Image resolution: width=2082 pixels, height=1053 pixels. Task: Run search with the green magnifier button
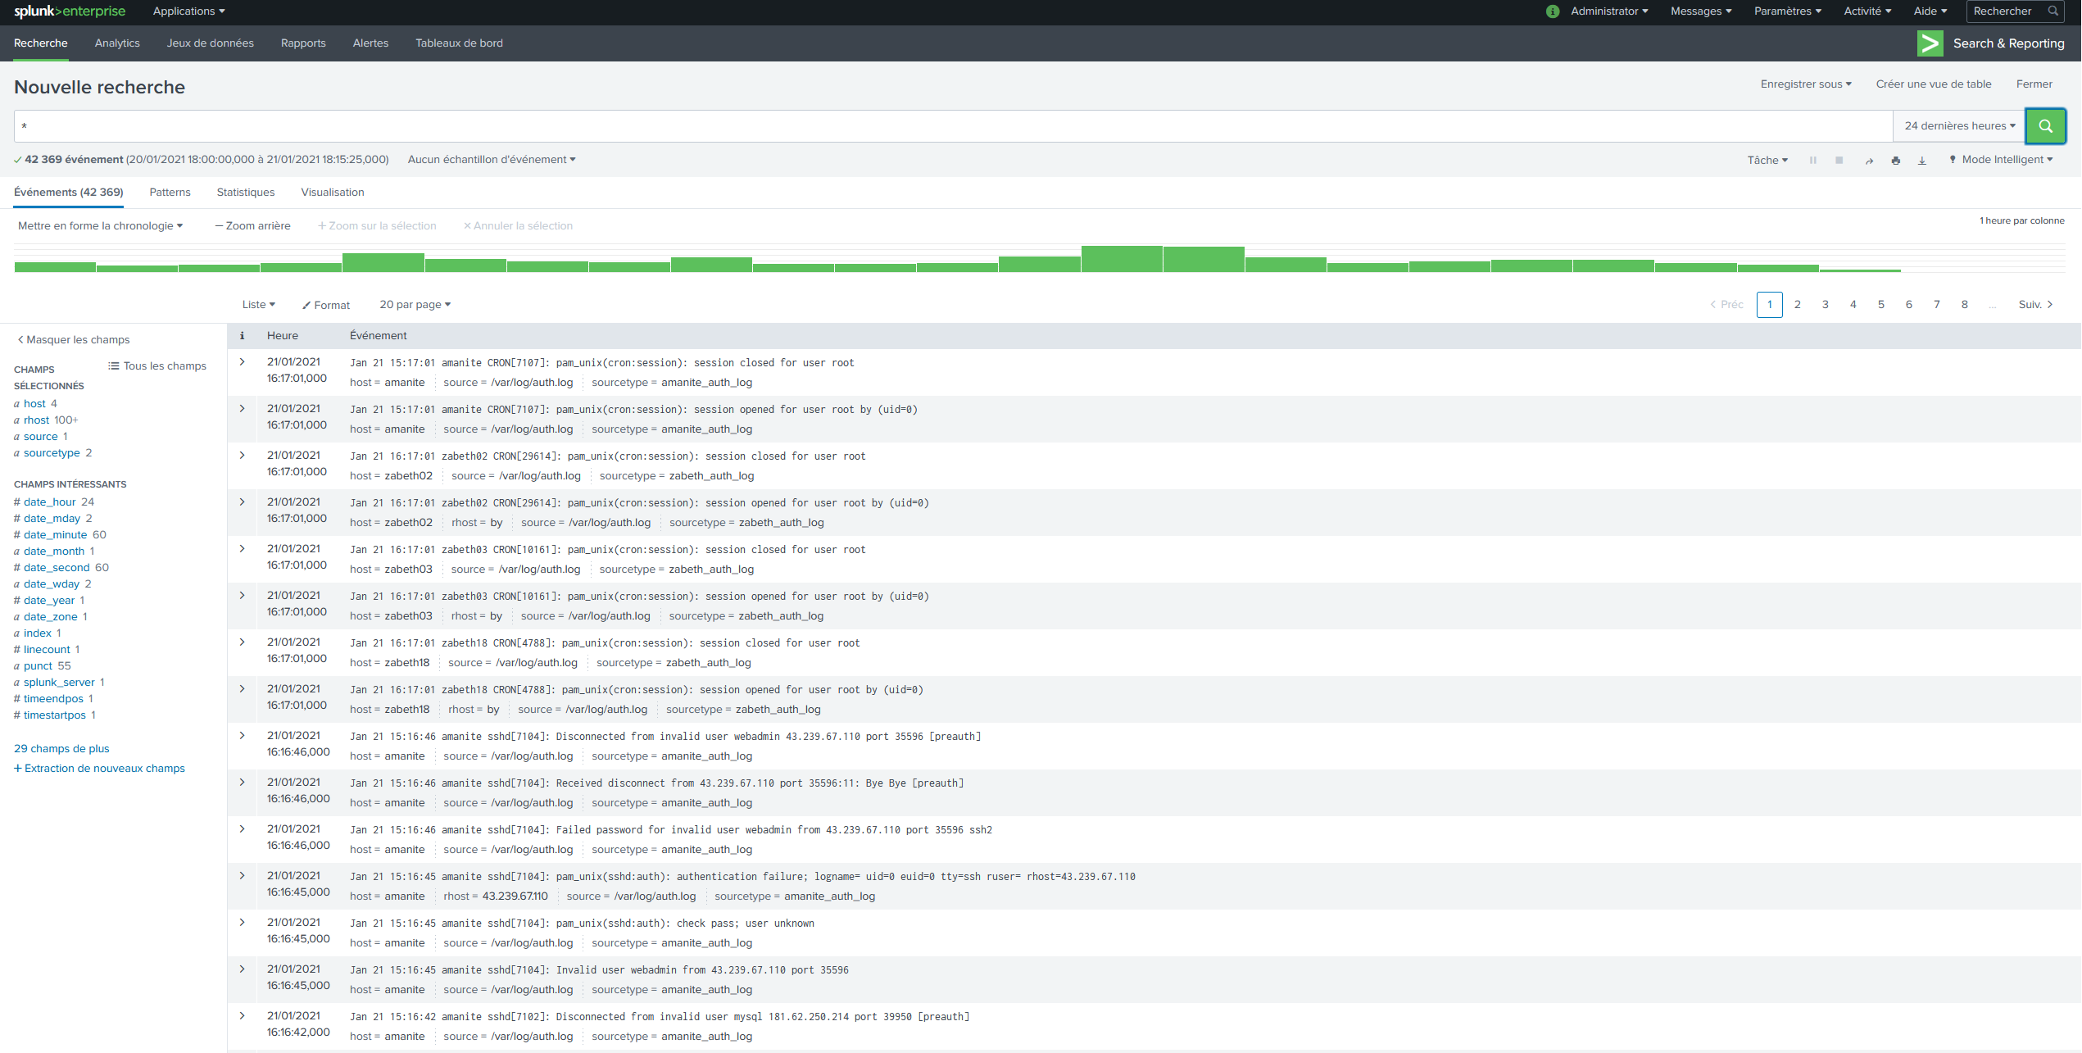2045,126
